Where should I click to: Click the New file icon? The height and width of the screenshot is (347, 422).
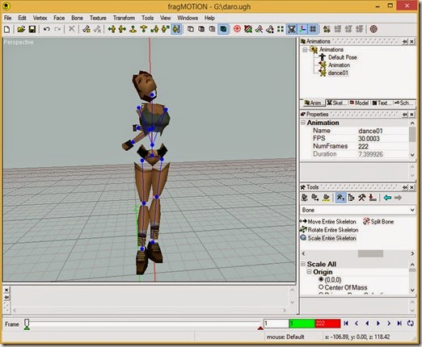click(7, 29)
